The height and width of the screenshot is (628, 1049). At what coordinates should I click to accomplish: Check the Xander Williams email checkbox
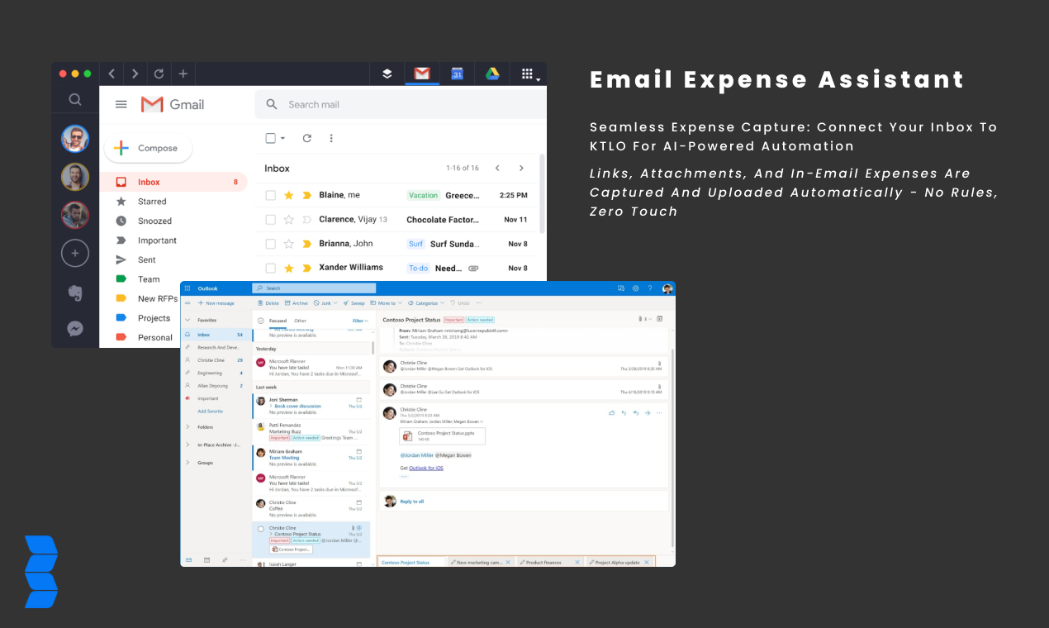click(x=270, y=268)
